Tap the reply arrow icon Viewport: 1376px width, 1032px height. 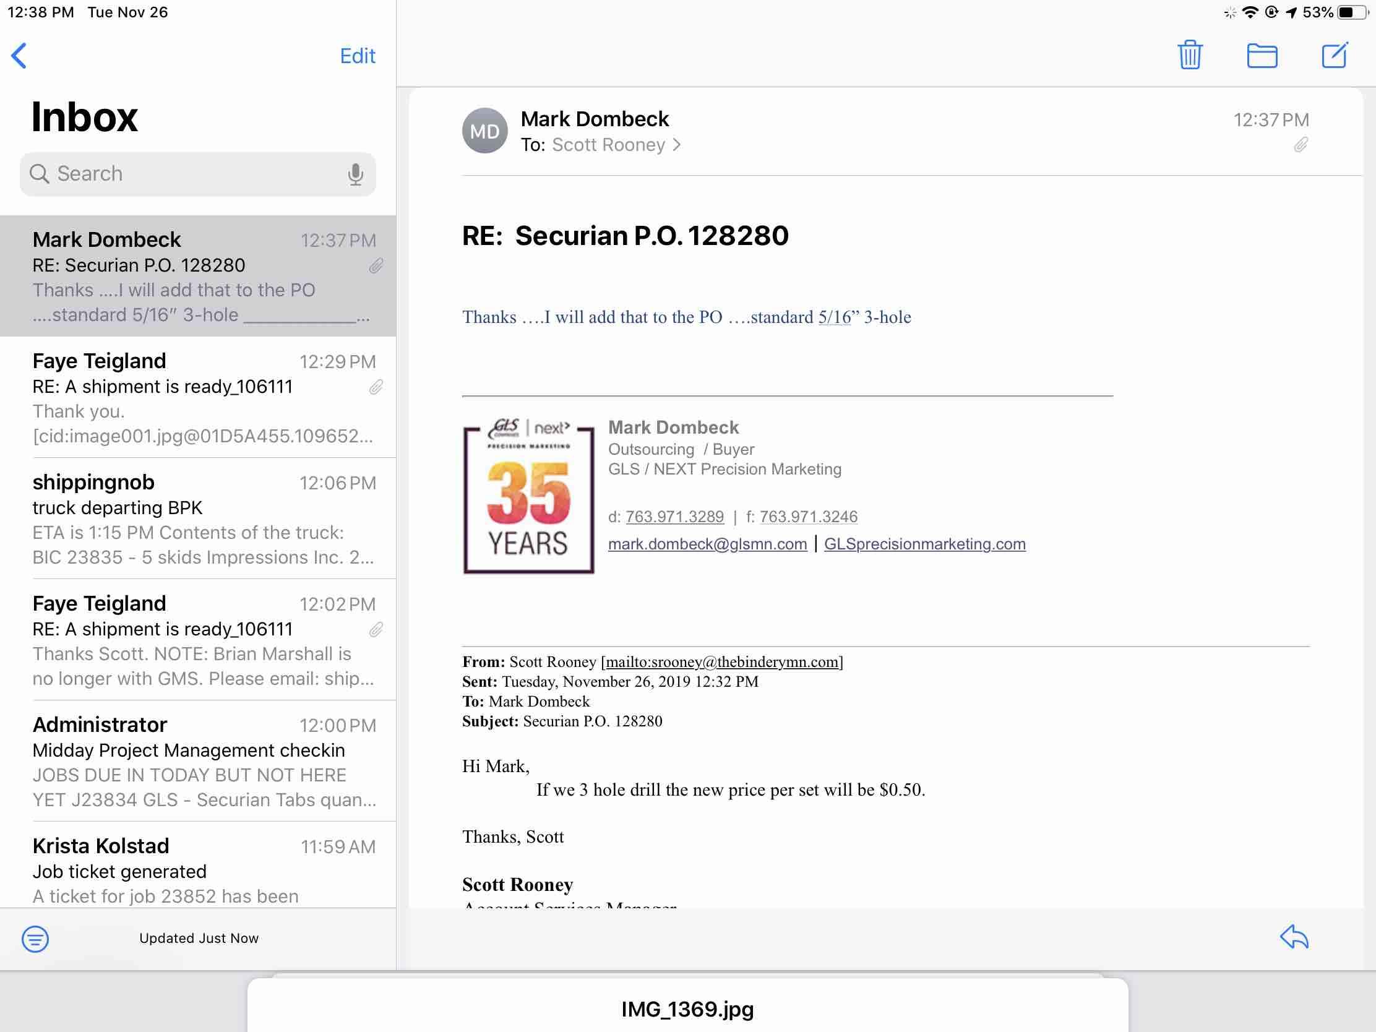click(1294, 937)
